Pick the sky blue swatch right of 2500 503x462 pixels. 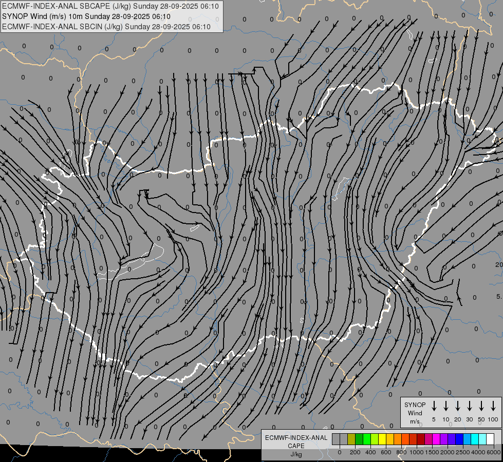[x=468, y=439]
